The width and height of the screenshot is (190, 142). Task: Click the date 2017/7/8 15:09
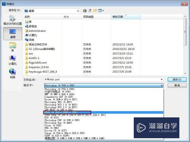(122, 72)
